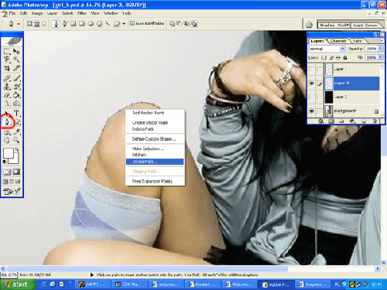Toggle lock image pixels brush icon
This screenshot has height=290, width=387.
pos(331,57)
